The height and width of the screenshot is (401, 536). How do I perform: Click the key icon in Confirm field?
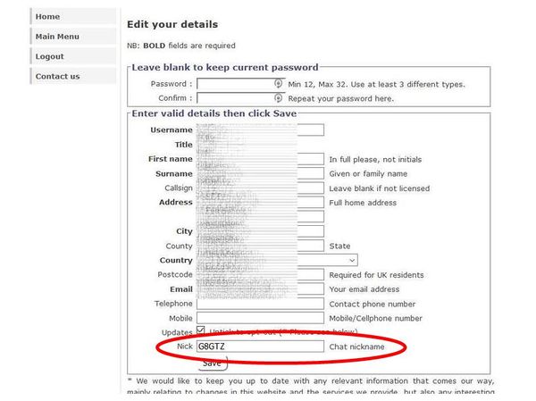[278, 98]
